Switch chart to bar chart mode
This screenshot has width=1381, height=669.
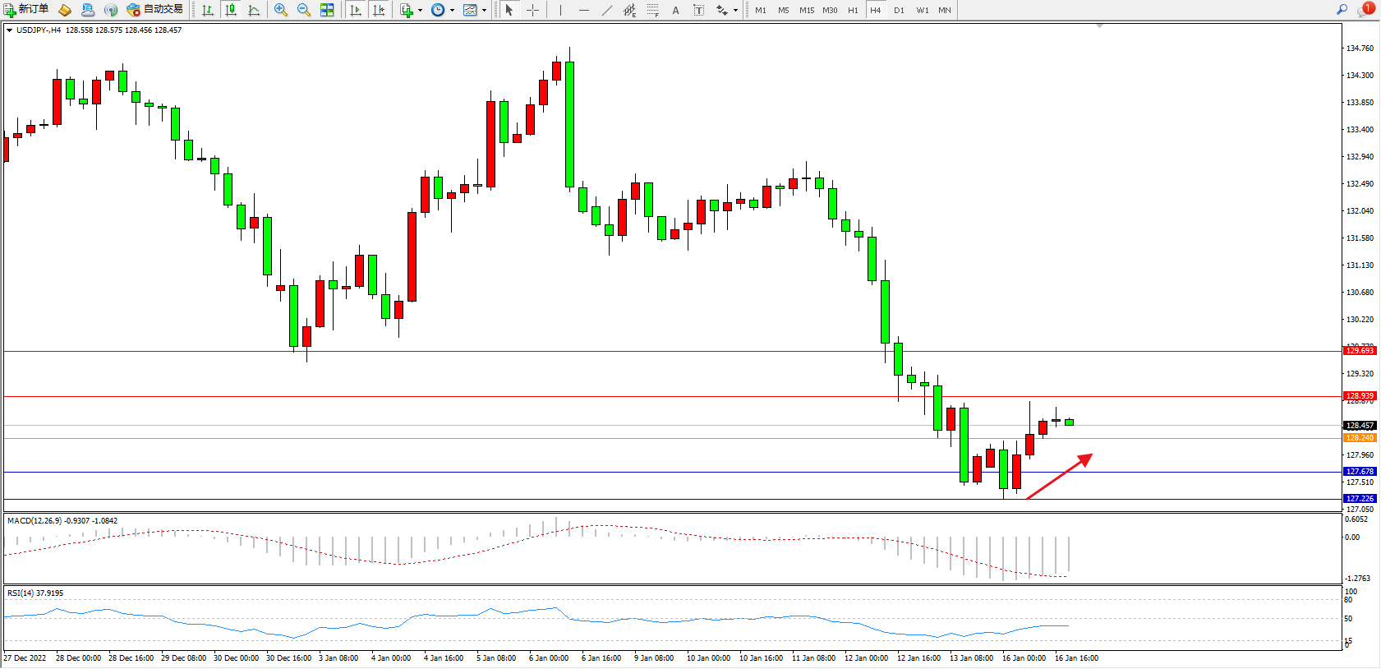click(x=208, y=10)
